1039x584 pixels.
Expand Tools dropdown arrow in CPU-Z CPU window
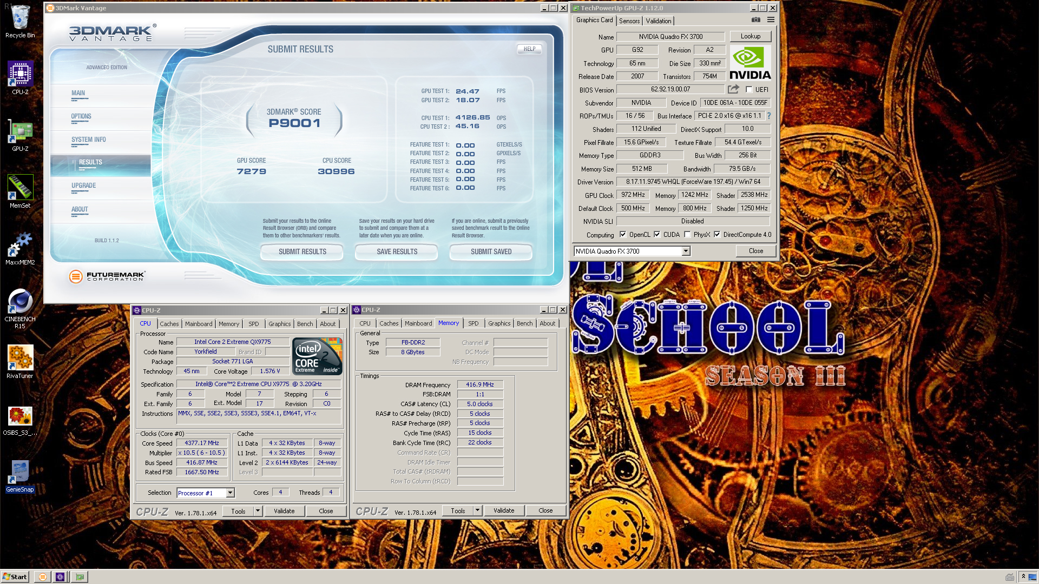258,511
